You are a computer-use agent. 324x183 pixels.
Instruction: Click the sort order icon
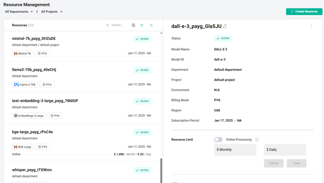tap(151, 25)
